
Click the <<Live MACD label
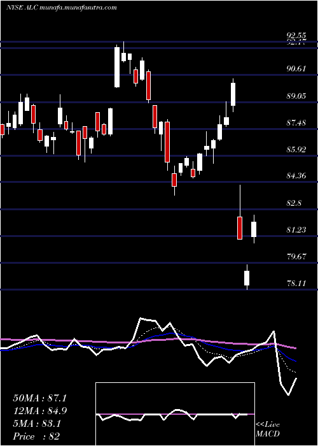268,429
